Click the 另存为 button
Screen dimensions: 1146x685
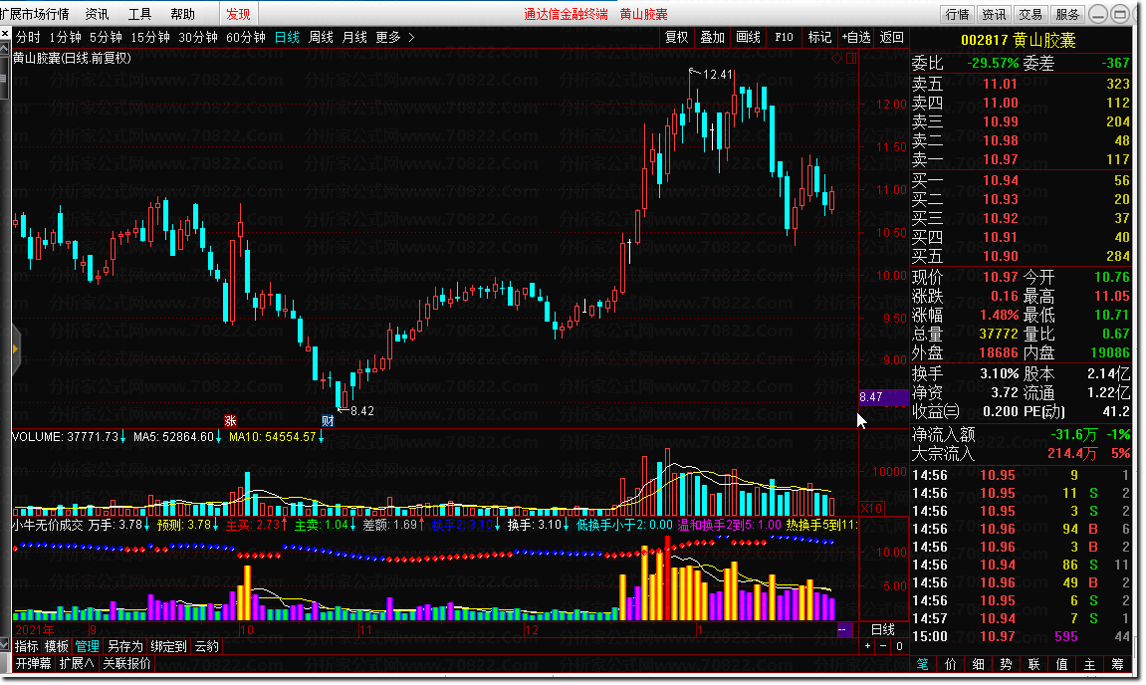click(125, 646)
